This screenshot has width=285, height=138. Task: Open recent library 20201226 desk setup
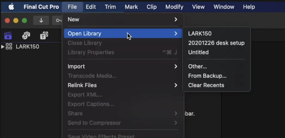point(217,43)
